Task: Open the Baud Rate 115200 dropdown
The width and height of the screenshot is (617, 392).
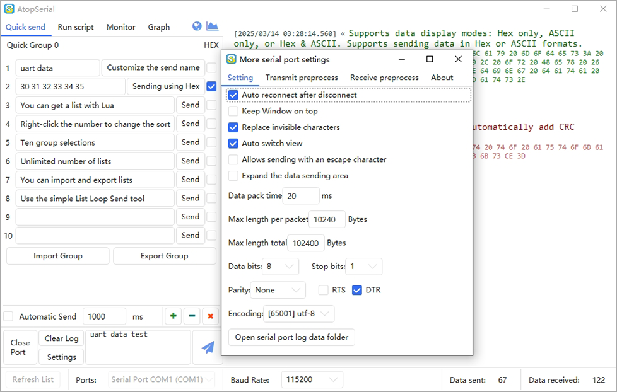Action: (312, 379)
